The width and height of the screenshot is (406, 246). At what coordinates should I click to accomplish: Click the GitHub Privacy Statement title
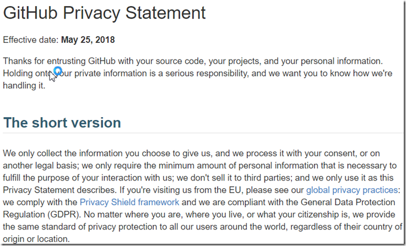pos(104,13)
